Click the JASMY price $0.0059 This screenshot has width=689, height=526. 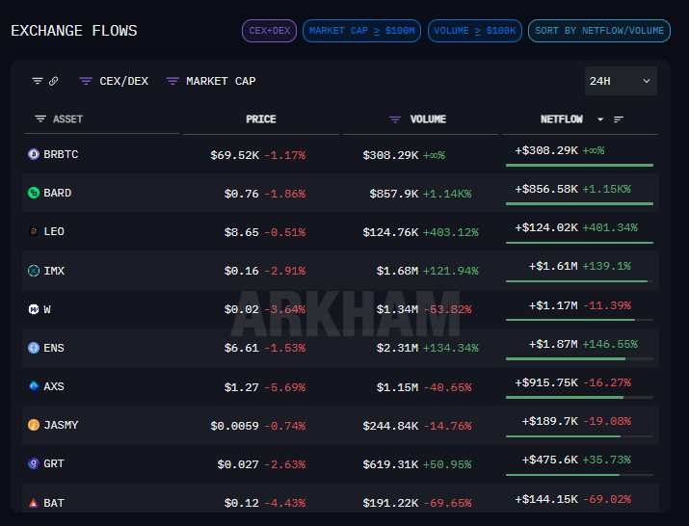[235, 426]
